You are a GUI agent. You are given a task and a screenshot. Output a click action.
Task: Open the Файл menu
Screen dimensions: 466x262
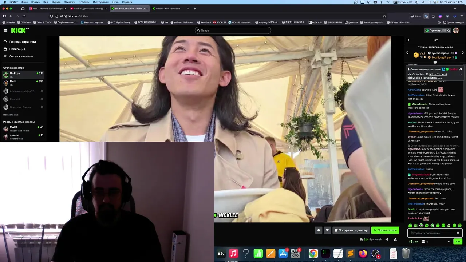tap(24, 2)
